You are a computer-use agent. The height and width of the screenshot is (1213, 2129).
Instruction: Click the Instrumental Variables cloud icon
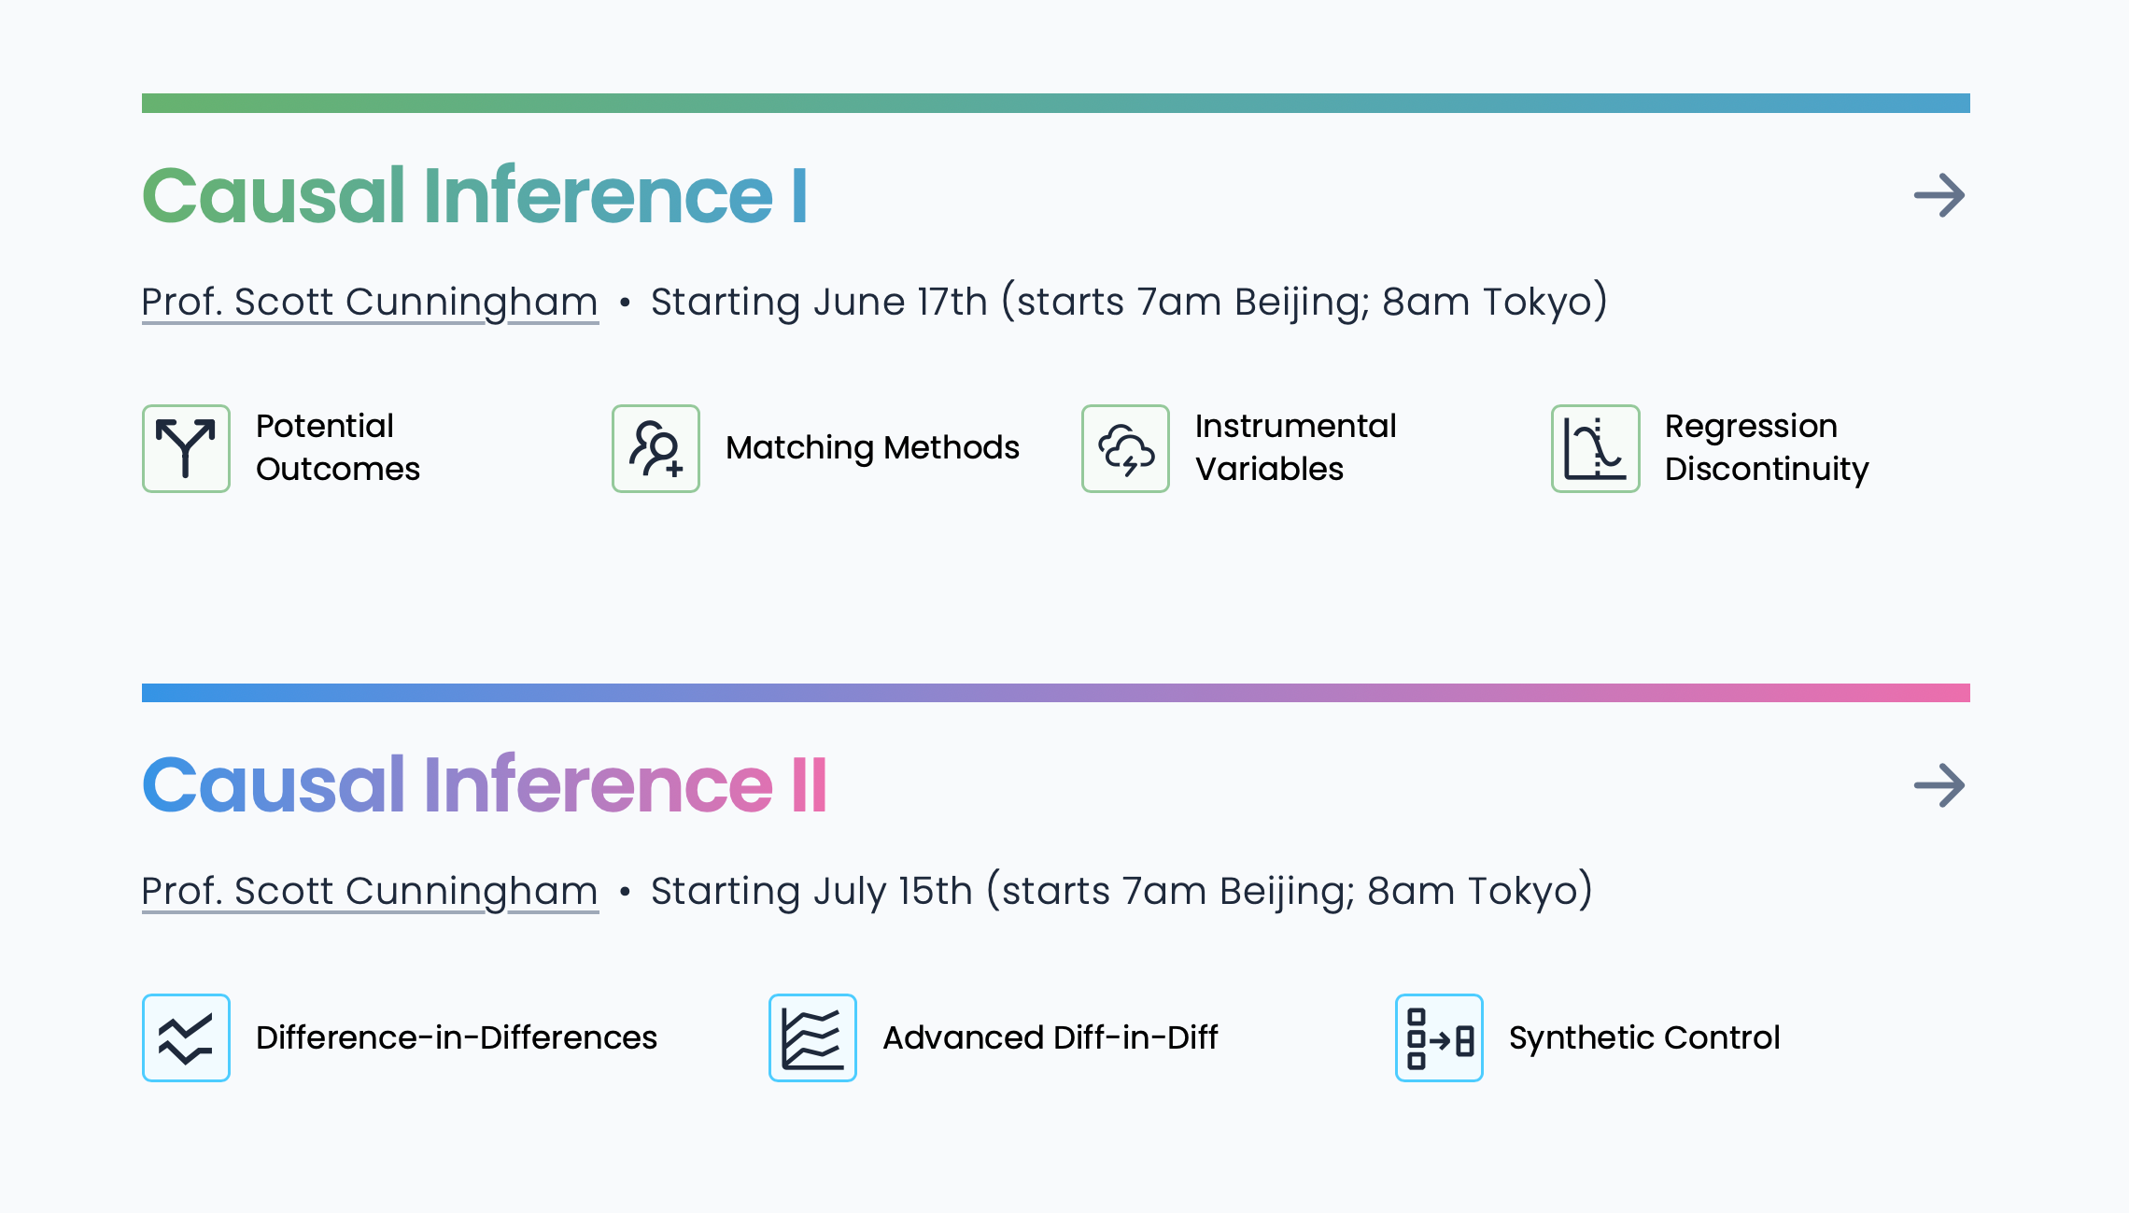tap(1125, 449)
